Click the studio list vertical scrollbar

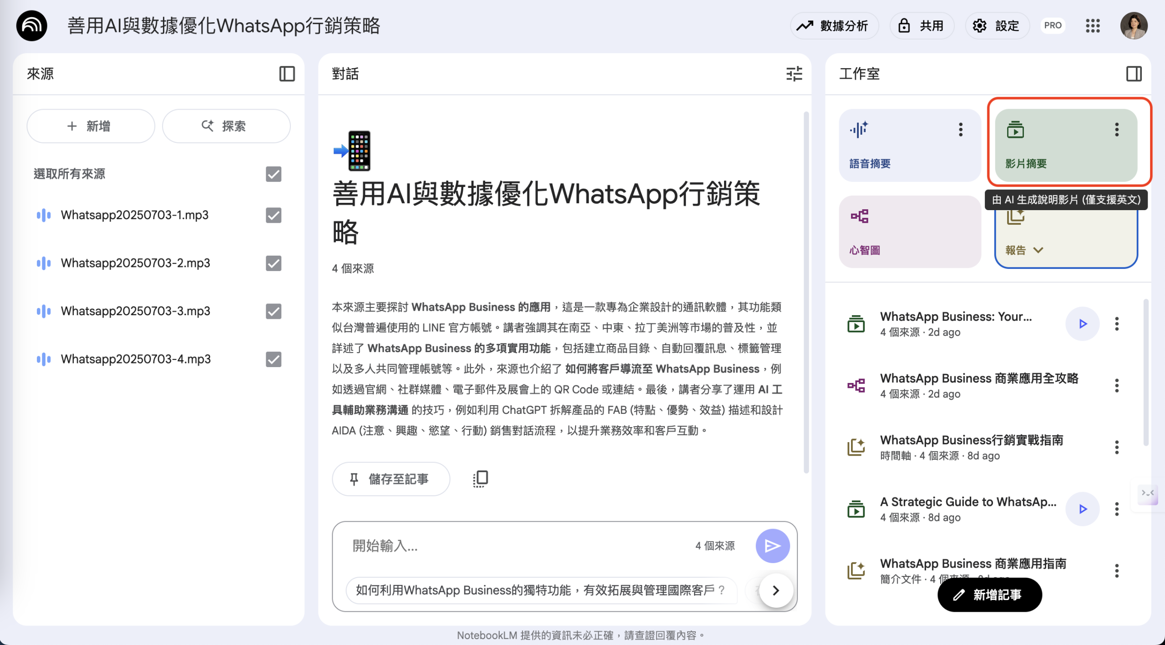[x=1145, y=373]
